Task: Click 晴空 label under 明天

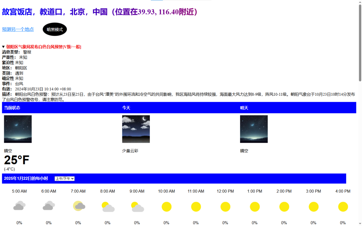Action: [244, 151]
